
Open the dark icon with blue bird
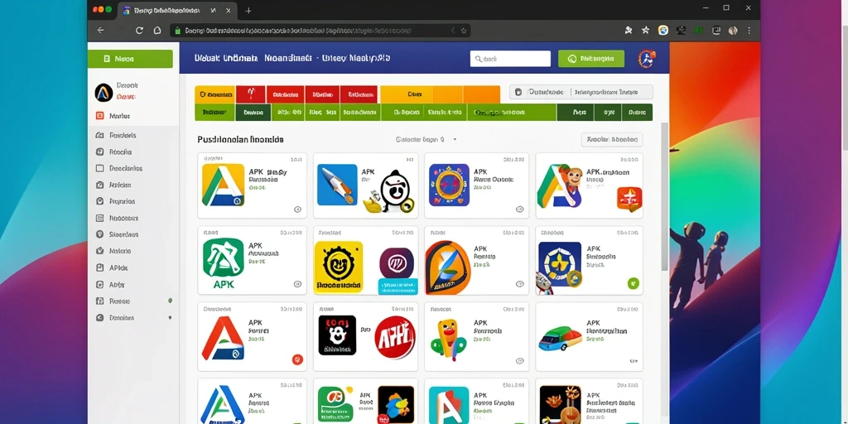tap(396, 404)
